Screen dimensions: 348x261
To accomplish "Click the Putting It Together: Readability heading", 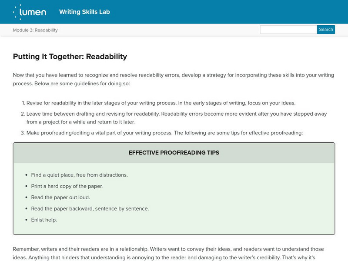I will (70, 56).
